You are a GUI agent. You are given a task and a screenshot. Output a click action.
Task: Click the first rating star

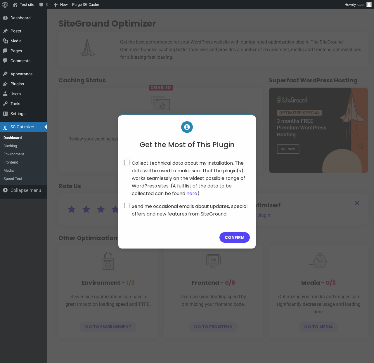tap(72, 209)
